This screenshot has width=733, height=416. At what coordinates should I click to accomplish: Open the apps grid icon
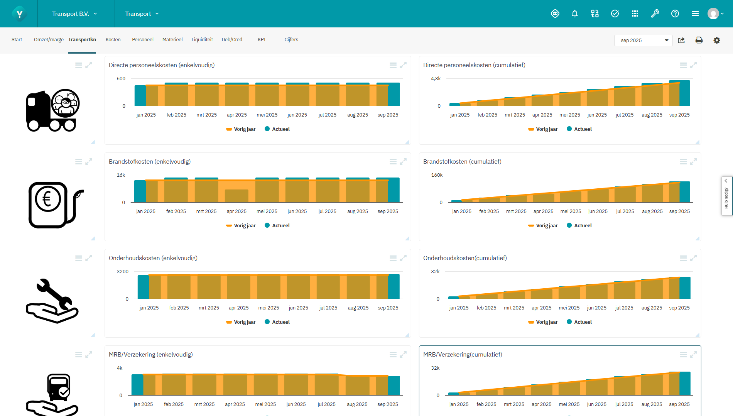635,14
